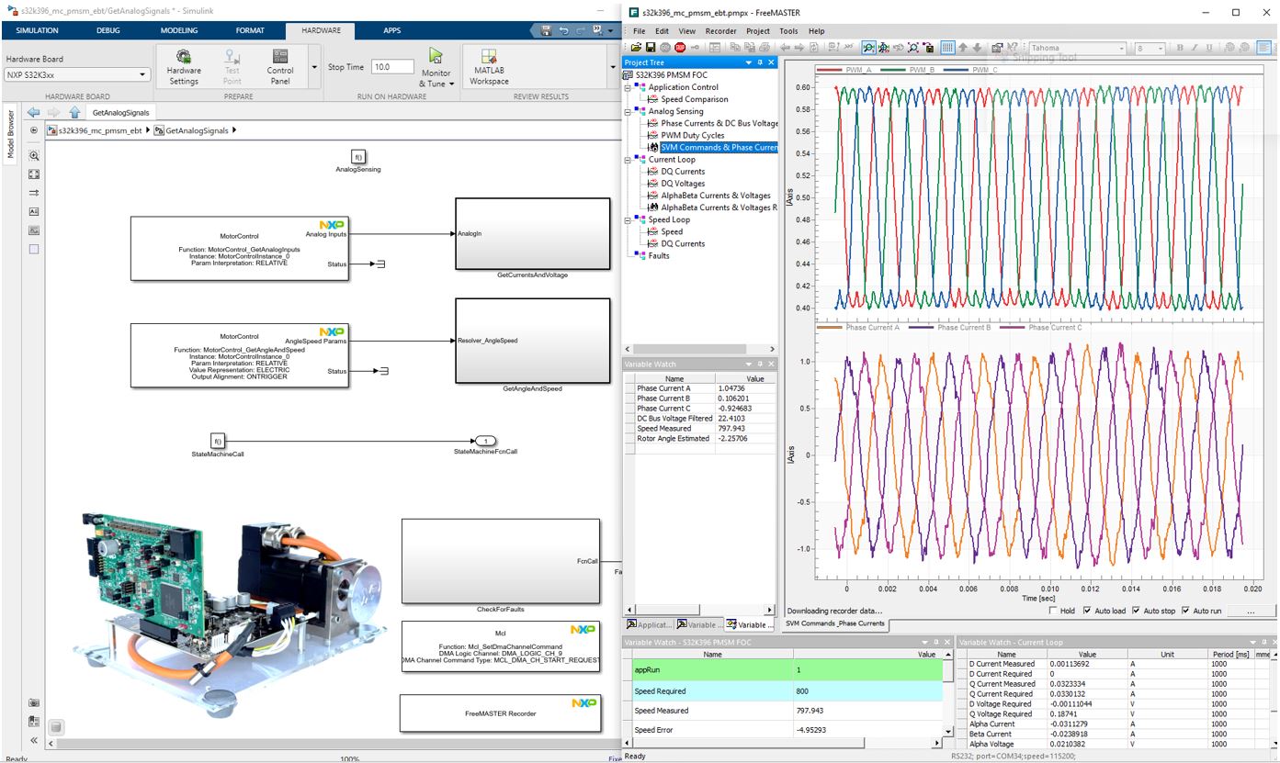This screenshot has width=1280, height=763.
Task: Click the zoom magnifier icon in FreeMASTER toolbar
Action: pyautogui.click(x=868, y=46)
